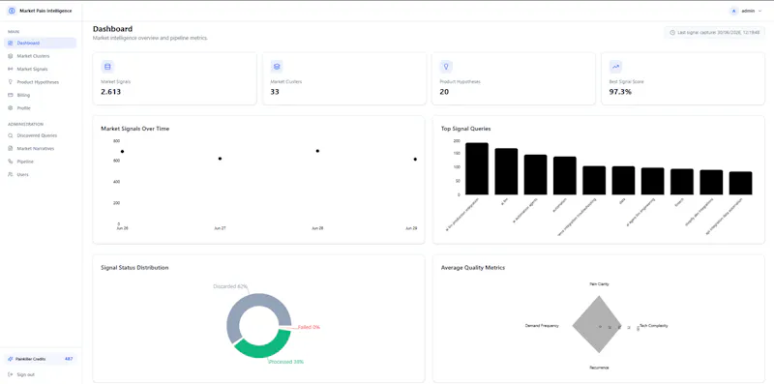This screenshot has width=774, height=384.
Task: Click the Jun 29 data point
Action: point(415,159)
